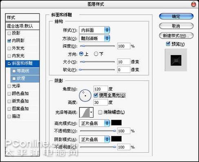The height and width of the screenshot is (162, 199).
Task: Enable the 等高线 (Contour) checkbox
Action: (x=14, y=71)
